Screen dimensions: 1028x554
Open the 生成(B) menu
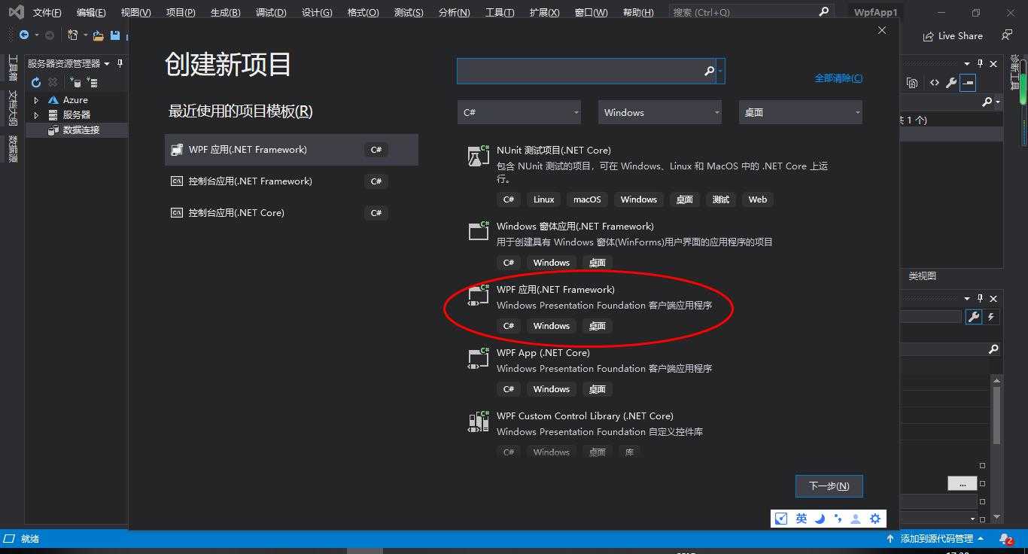click(225, 13)
